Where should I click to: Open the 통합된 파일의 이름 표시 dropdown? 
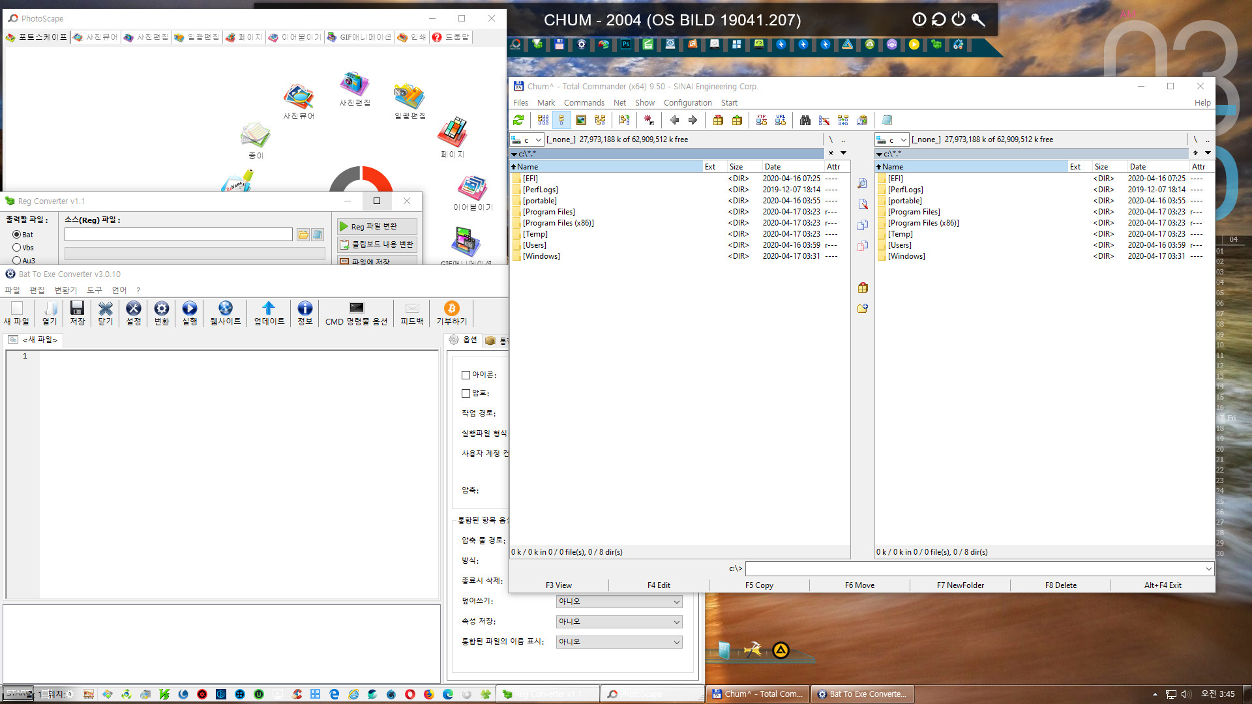[619, 642]
